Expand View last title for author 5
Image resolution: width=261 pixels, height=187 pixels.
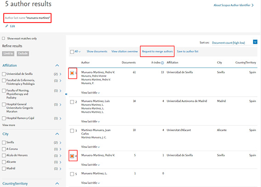(90, 183)
